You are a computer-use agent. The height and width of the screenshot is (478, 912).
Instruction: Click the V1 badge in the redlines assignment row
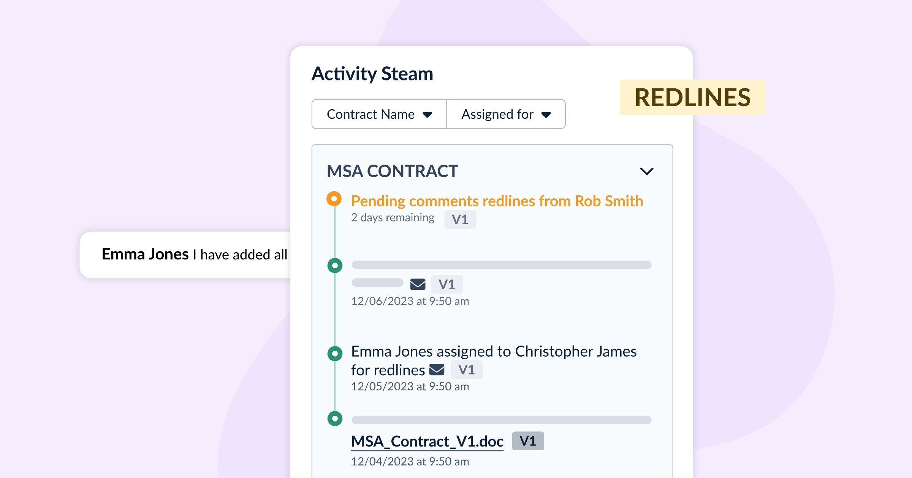[467, 370]
